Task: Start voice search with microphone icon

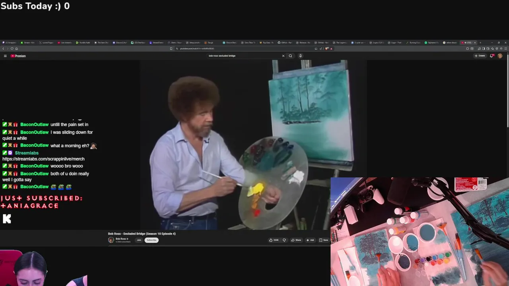Action: coord(300,56)
